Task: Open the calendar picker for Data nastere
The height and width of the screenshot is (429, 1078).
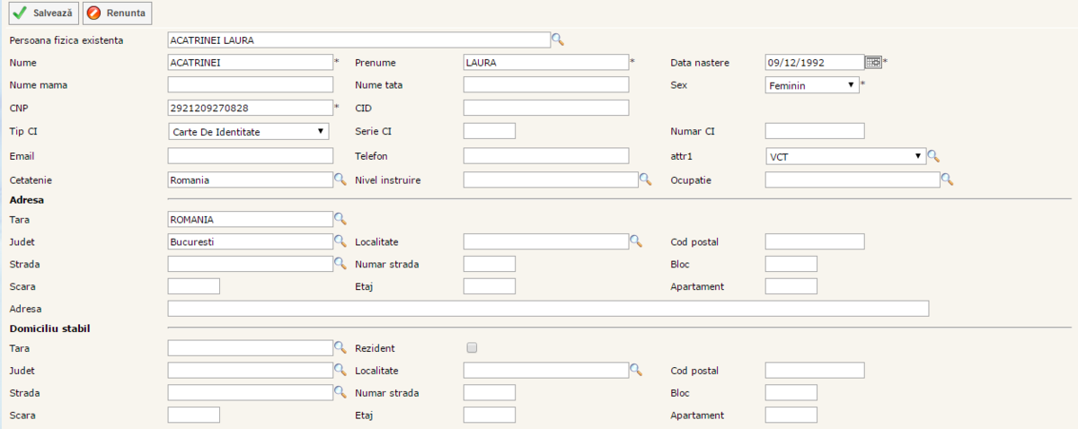Action: pos(872,62)
